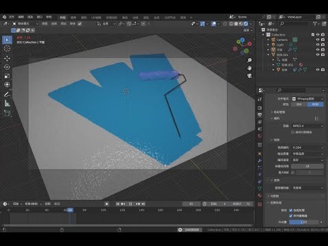Jump to timeline end frame
Screen dimensions: 328x246
click(x=143, y=204)
